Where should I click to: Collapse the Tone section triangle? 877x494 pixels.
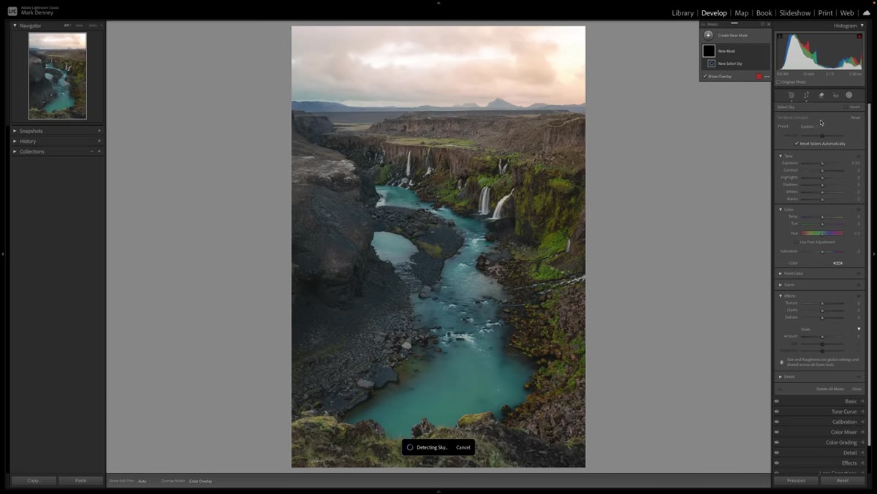click(x=780, y=156)
